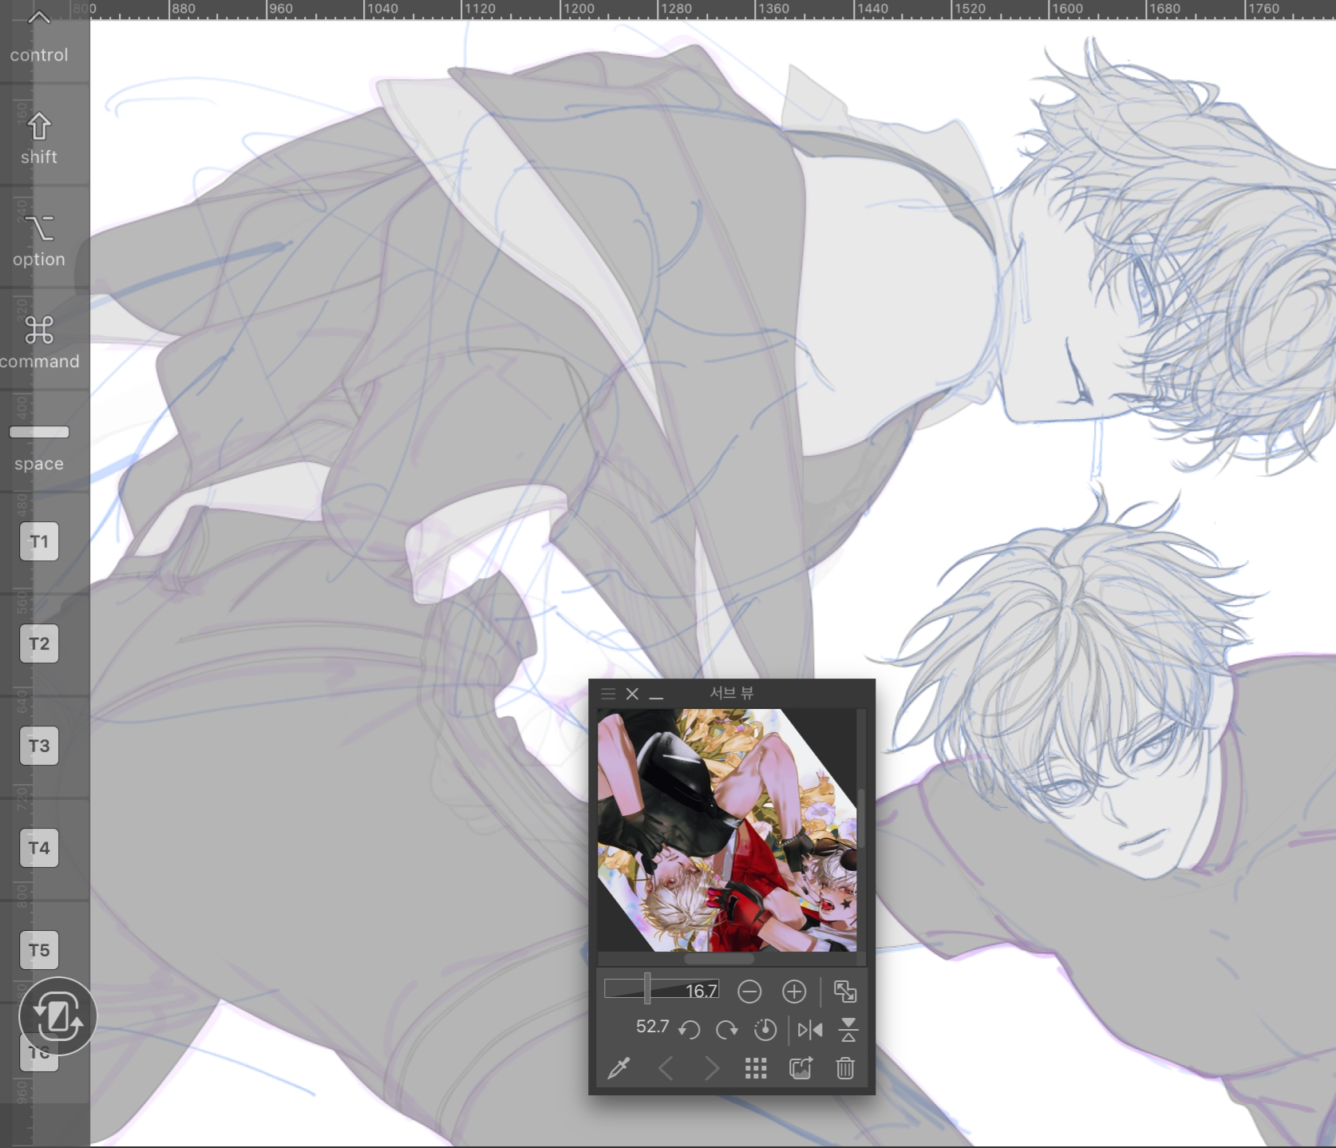This screenshot has width=1336, height=1148.
Task: Open the Sub View panel menu
Action: [608, 694]
